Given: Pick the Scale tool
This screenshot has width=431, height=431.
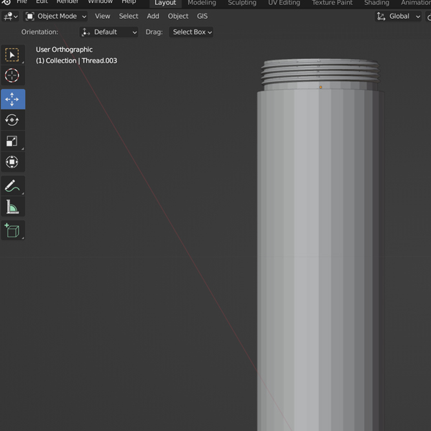Looking at the screenshot, I should (x=12, y=142).
